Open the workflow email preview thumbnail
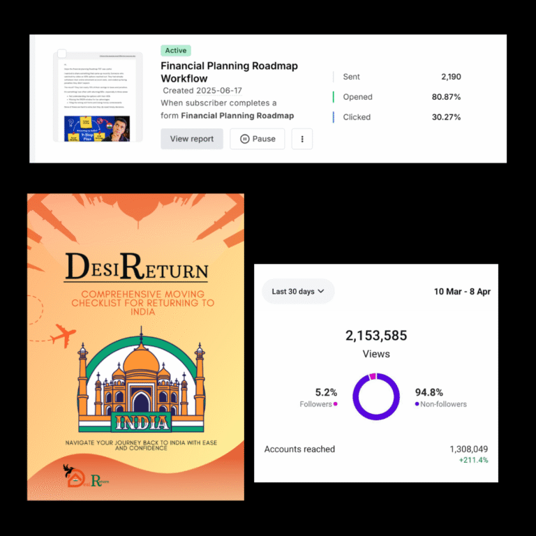Viewport: 536px width, 536px height. 98,97
